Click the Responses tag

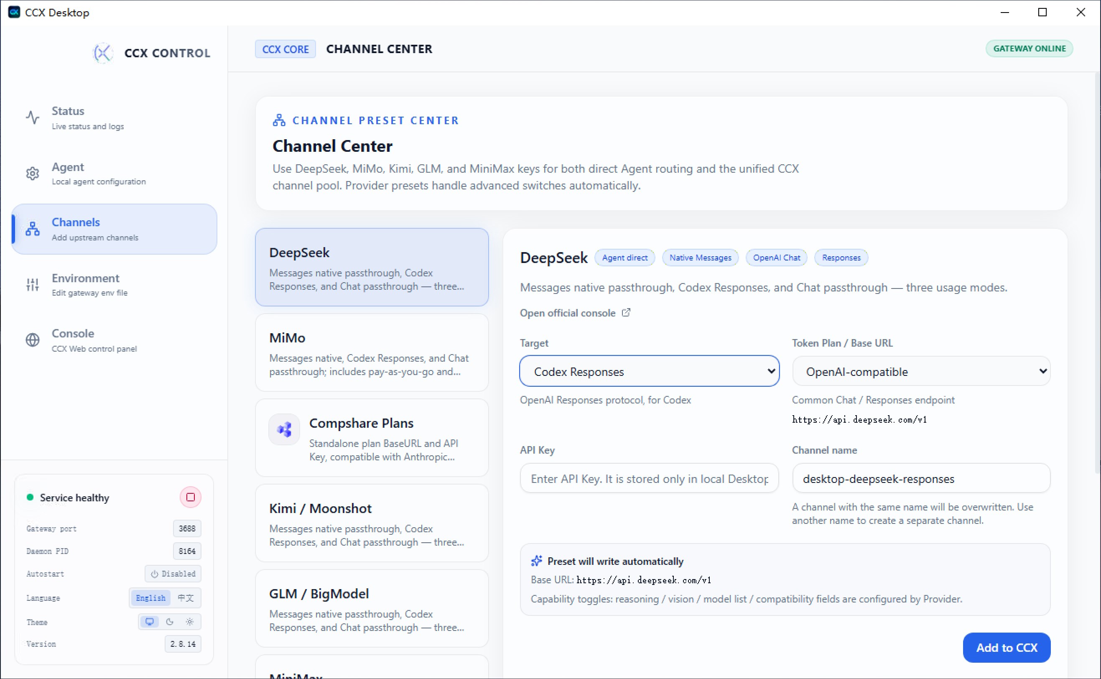coord(841,258)
